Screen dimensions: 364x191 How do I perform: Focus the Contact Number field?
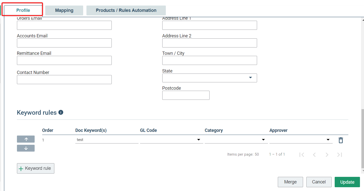click(64, 80)
